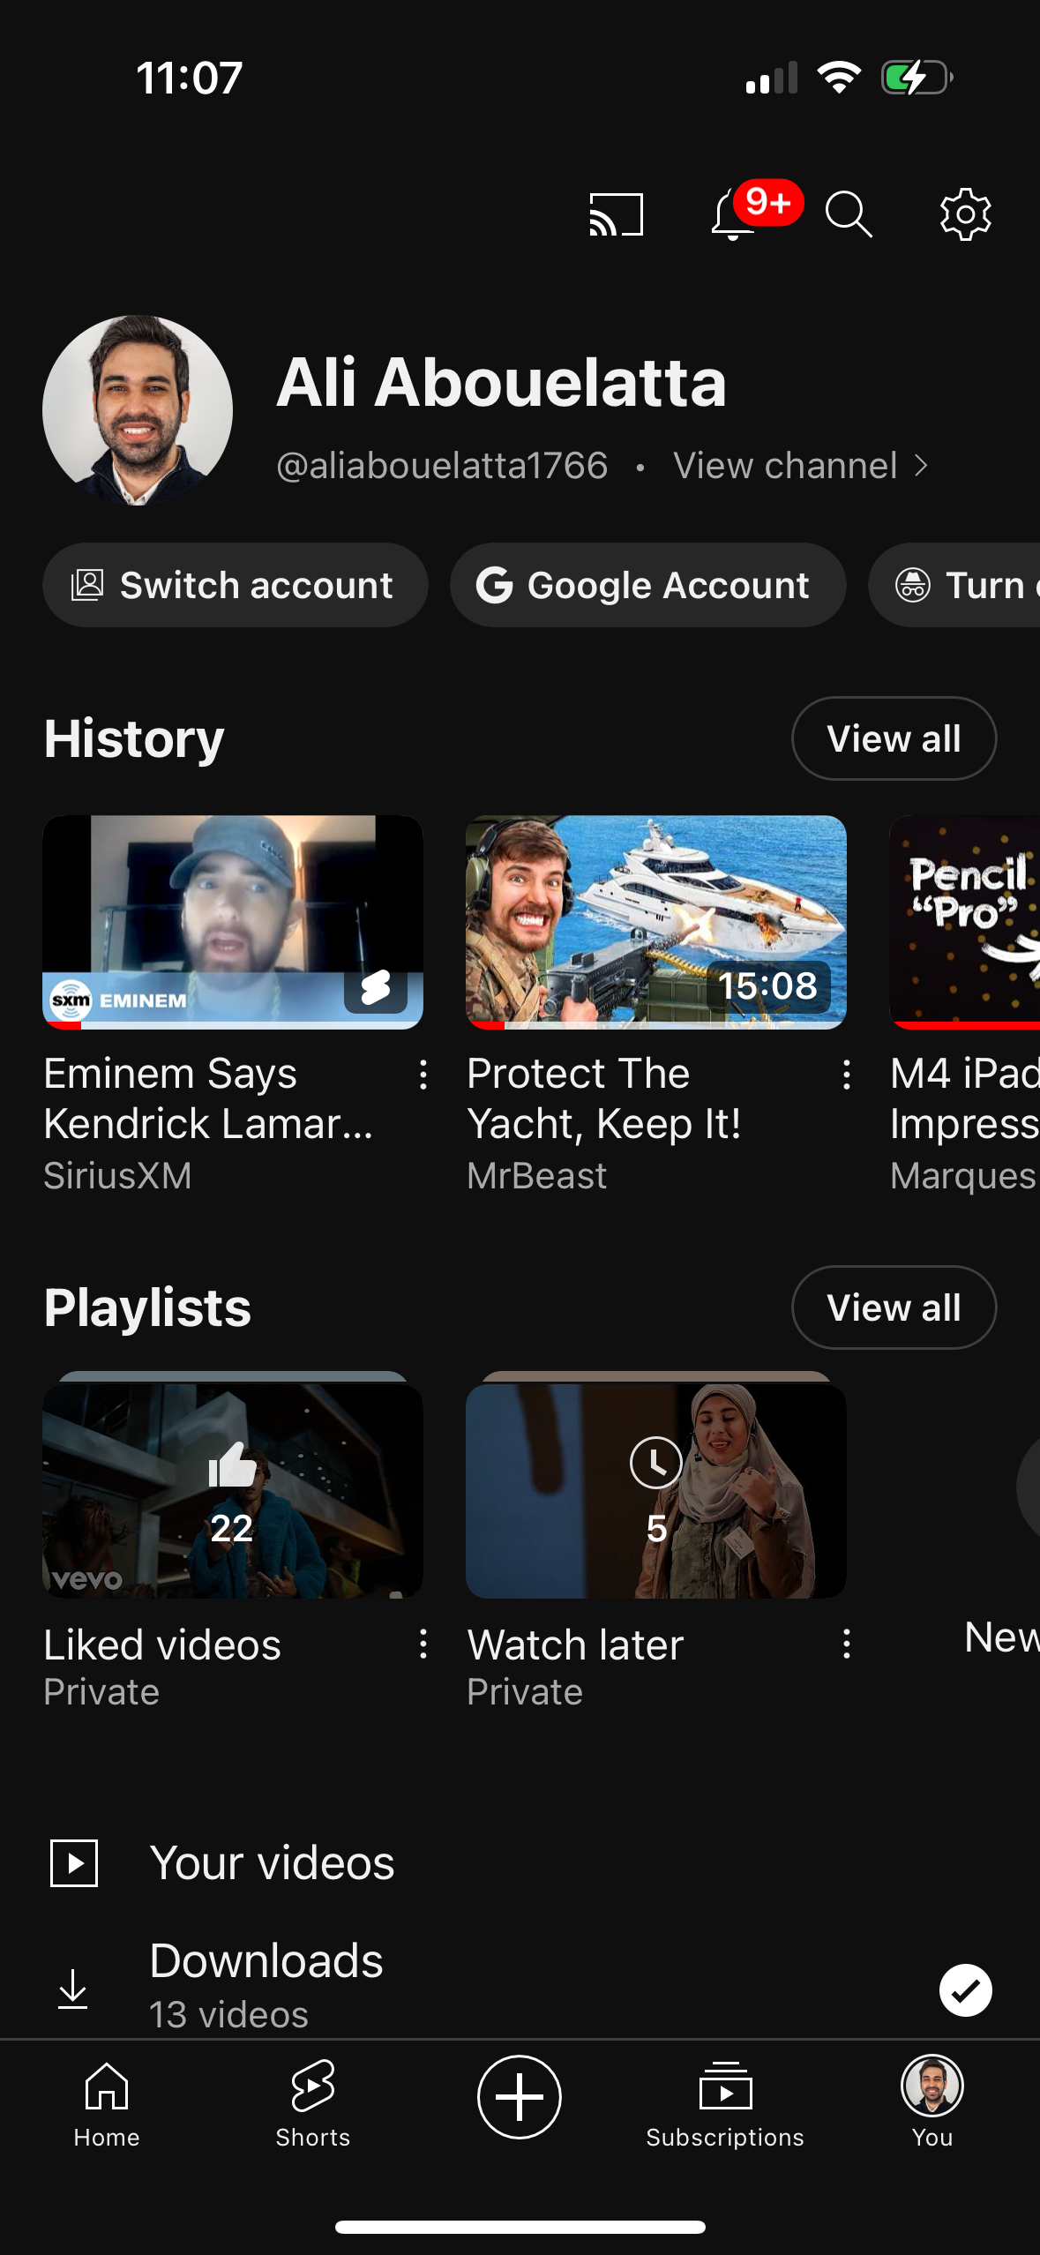Open Your videos row
Screen dimensions: 1040x2255
520,1862
